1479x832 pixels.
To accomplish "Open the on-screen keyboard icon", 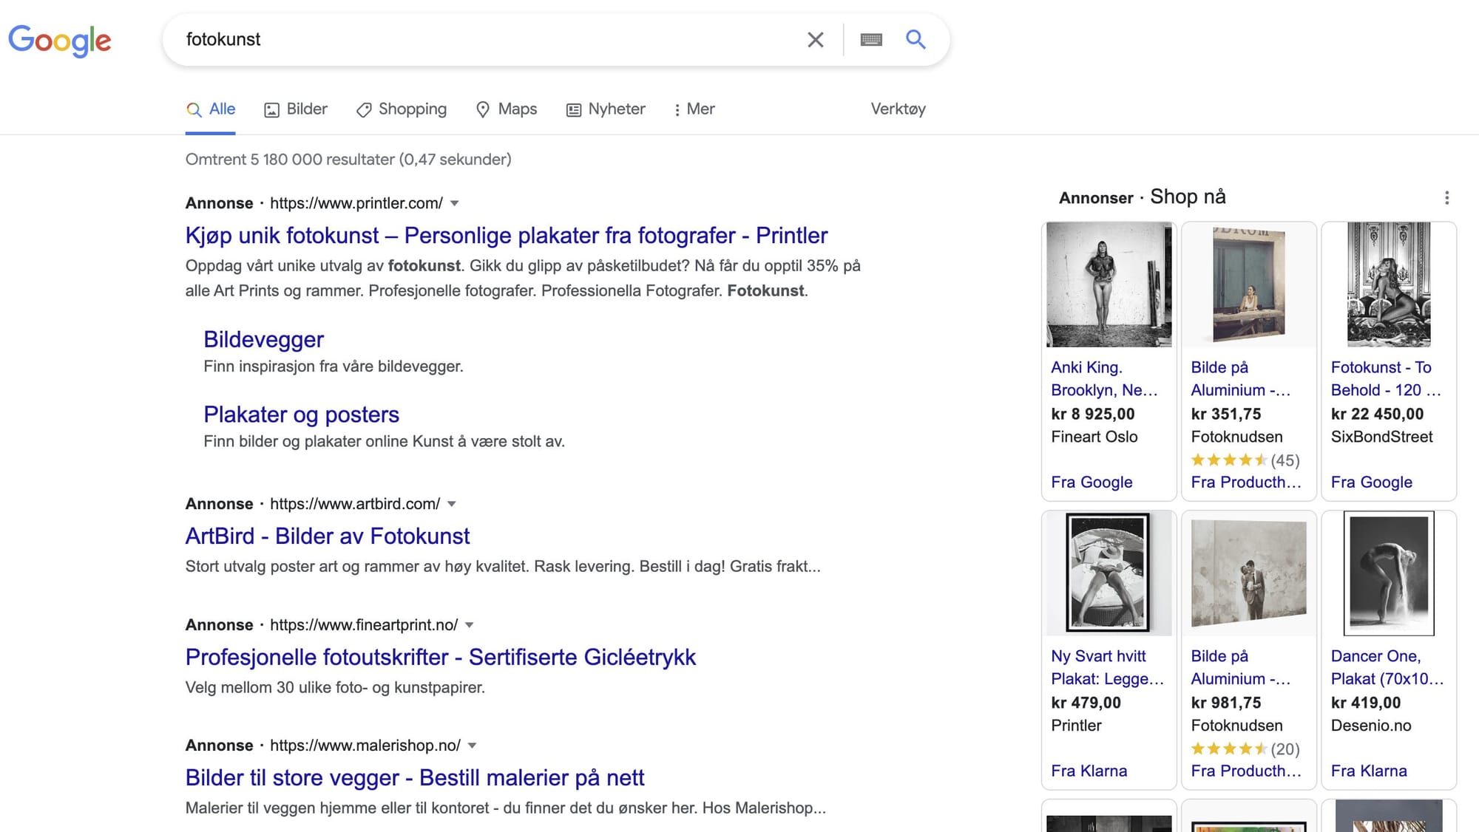I will [871, 40].
